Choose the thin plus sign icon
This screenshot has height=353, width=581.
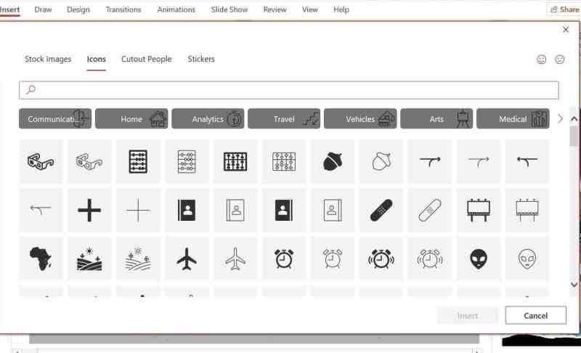[x=138, y=210]
